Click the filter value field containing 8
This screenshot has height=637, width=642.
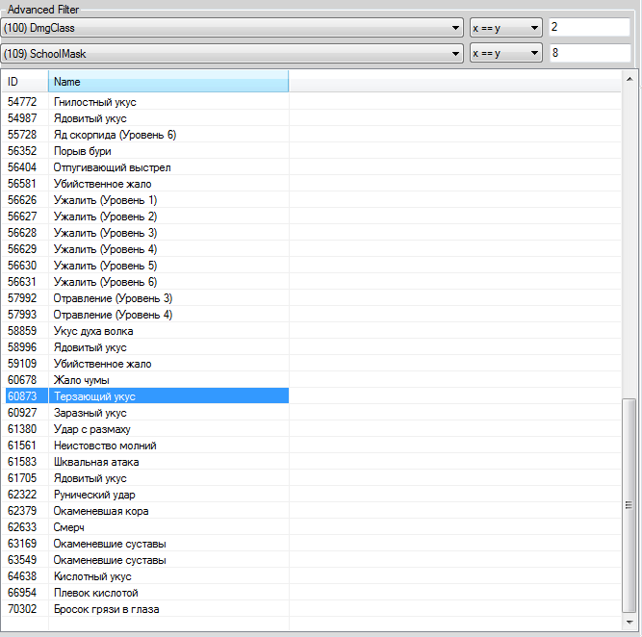click(588, 53)
